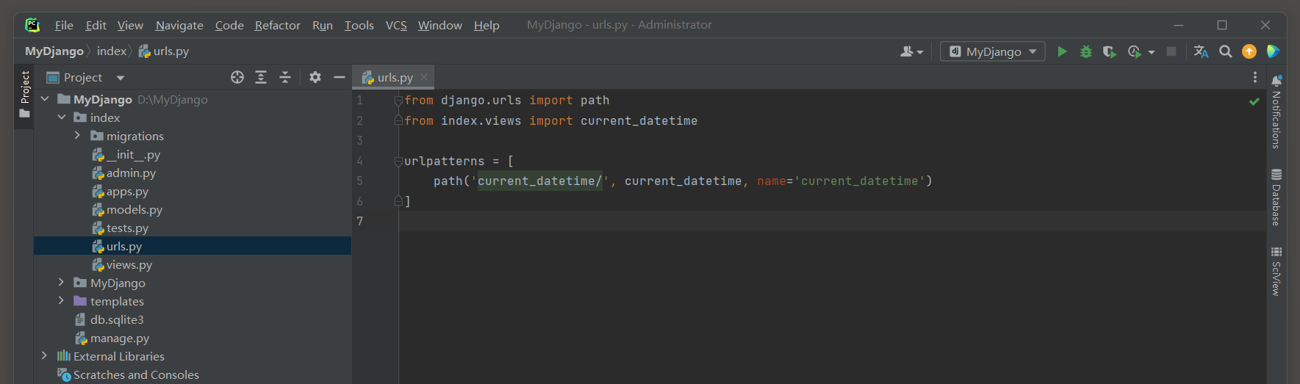The image size is (1300, 384).
Task: Open the Refactor menu
Action: pos(278,25)
